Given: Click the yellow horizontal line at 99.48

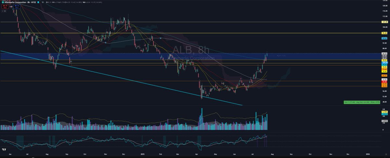Looking at the screenshot, I should (x=191, y=33).
